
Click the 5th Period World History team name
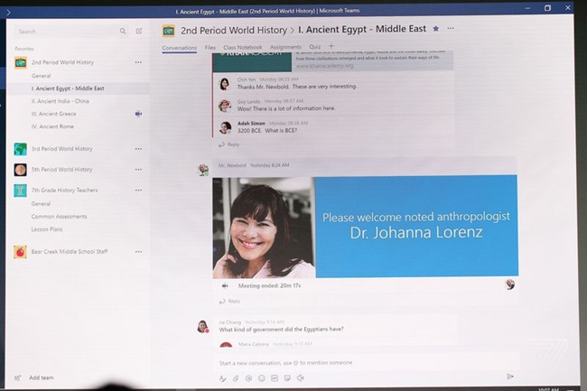pos(61,170)
